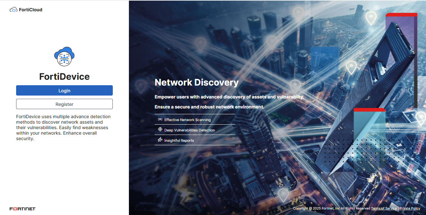Viewport: 426px width, 215px height.
Task: Select the Insightful Reports chart icon
Action: [160, 140]
